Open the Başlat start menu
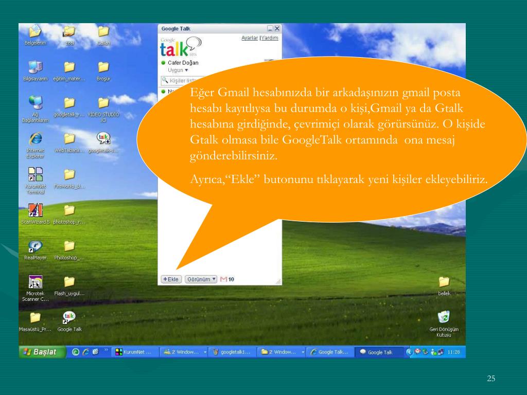 click(42, 352)
